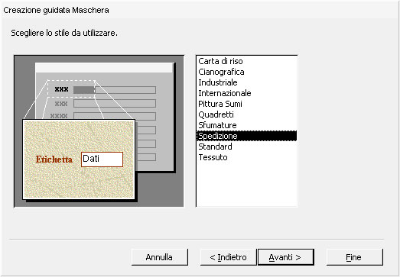Choose the Pittura Sumi style
400x277 pixels.
tap(246, 104)
